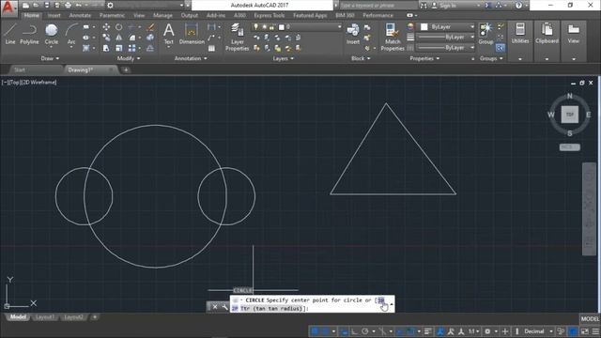Click the Mirror tool icon

tap(119, 38)
